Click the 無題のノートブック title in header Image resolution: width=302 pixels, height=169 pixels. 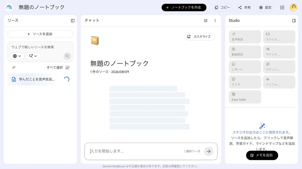tap(42, 7)
